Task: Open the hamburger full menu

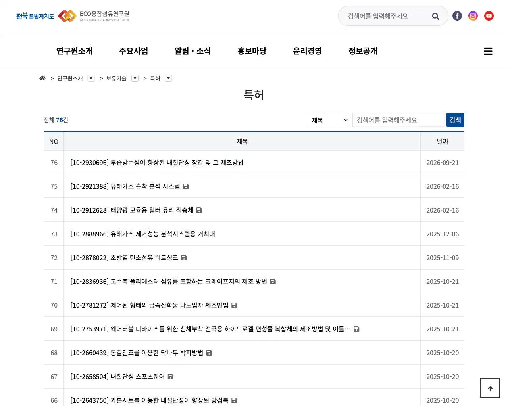Action: (488, 51)
